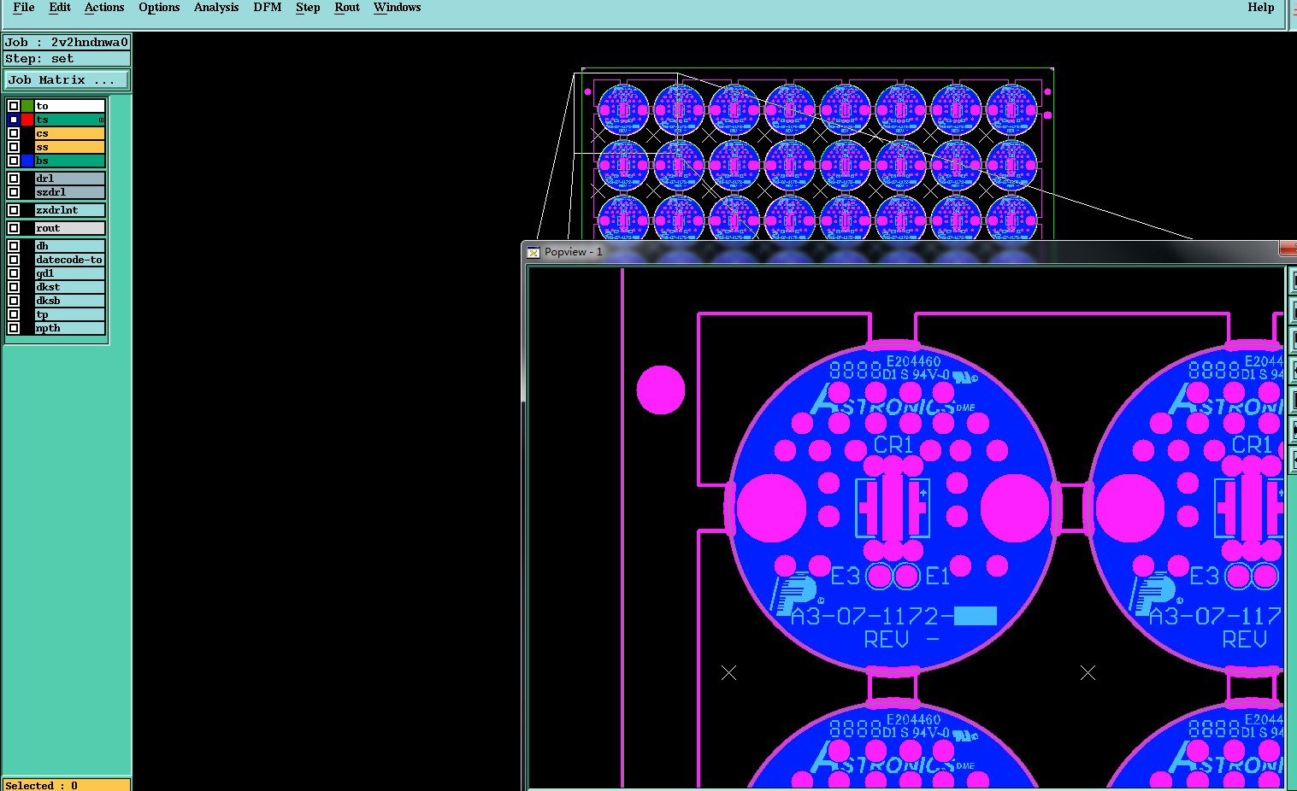Toggle checkbox for the 'cs' layer
The image size is (1297, 791).
[14, 133]
